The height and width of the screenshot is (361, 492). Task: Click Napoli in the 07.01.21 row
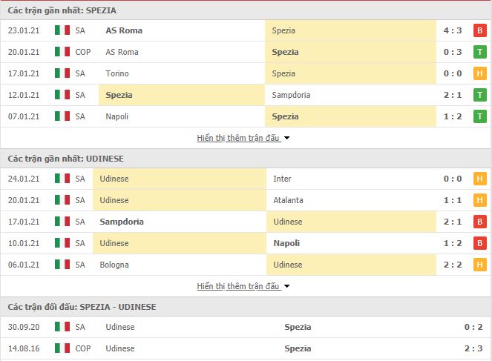point(117,116)
